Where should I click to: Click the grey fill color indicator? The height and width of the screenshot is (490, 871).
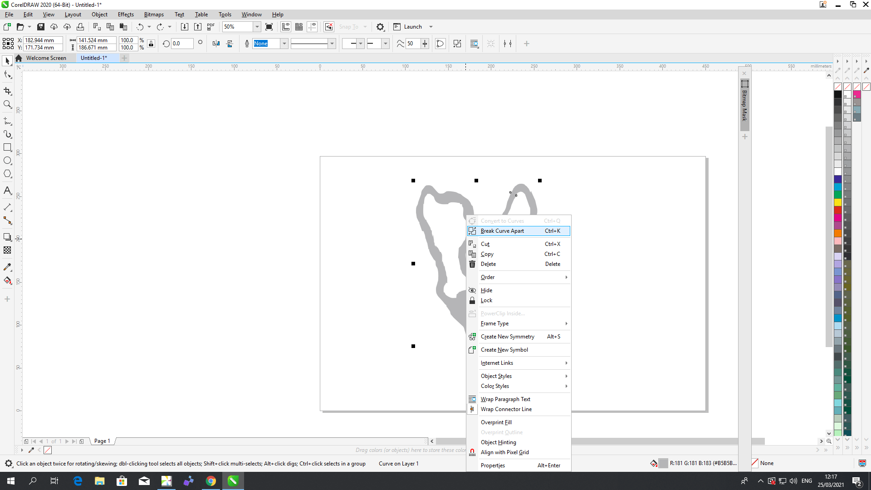click(663, 463)
